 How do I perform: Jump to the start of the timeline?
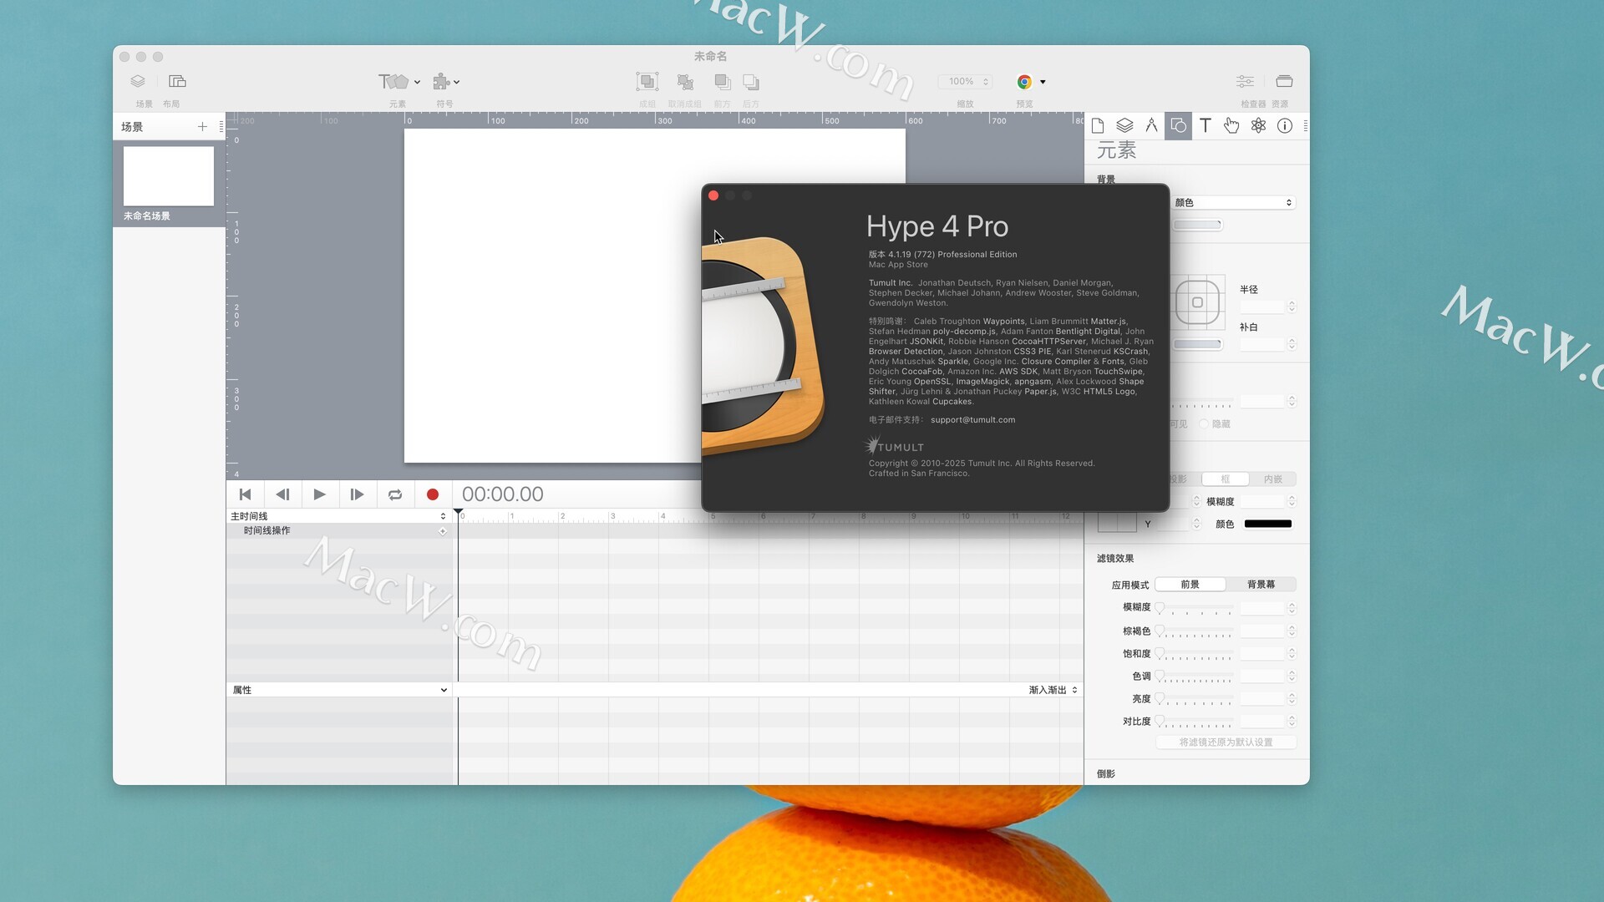point(245,494)
